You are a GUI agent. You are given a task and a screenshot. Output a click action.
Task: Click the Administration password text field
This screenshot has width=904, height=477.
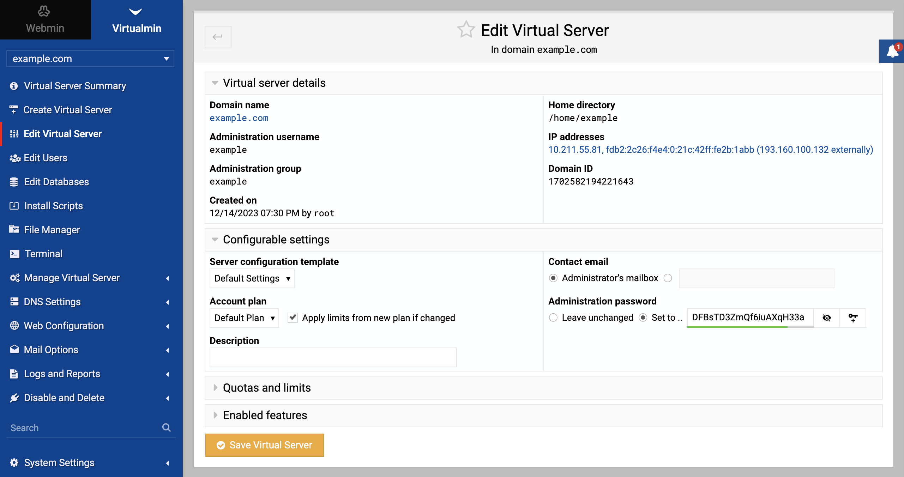750,318
